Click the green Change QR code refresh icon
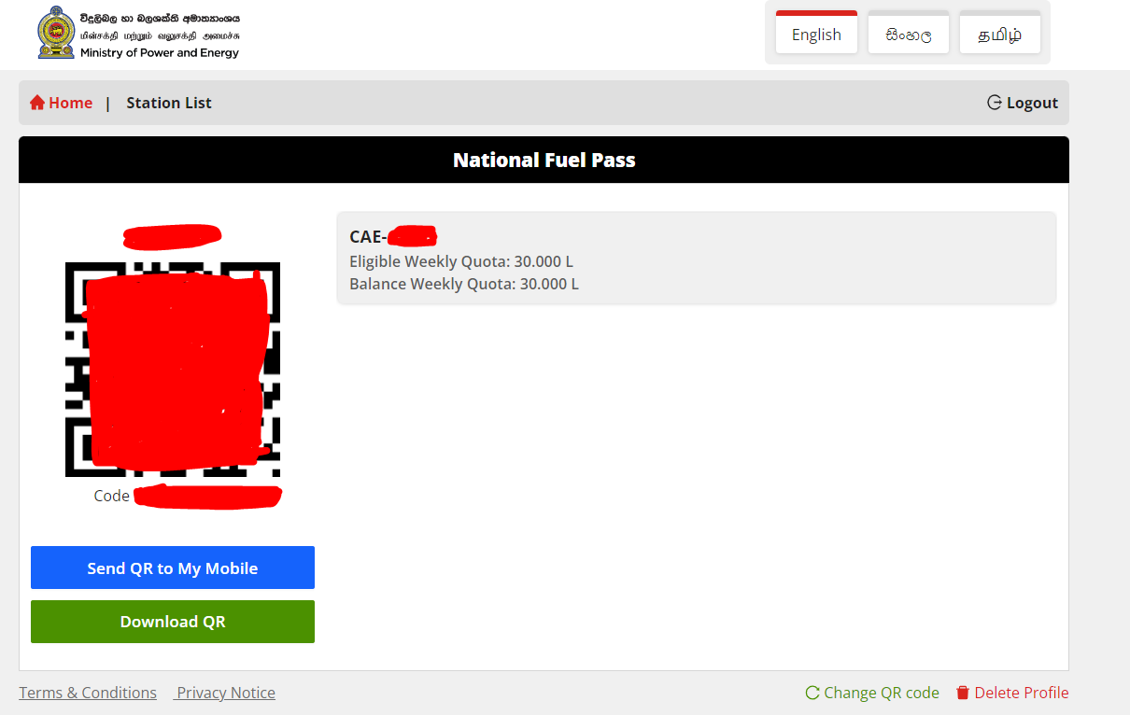1130x715 pixels. point(812,693)
